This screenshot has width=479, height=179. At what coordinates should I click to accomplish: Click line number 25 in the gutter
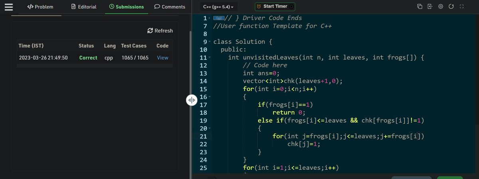click(x=203, y=168)
